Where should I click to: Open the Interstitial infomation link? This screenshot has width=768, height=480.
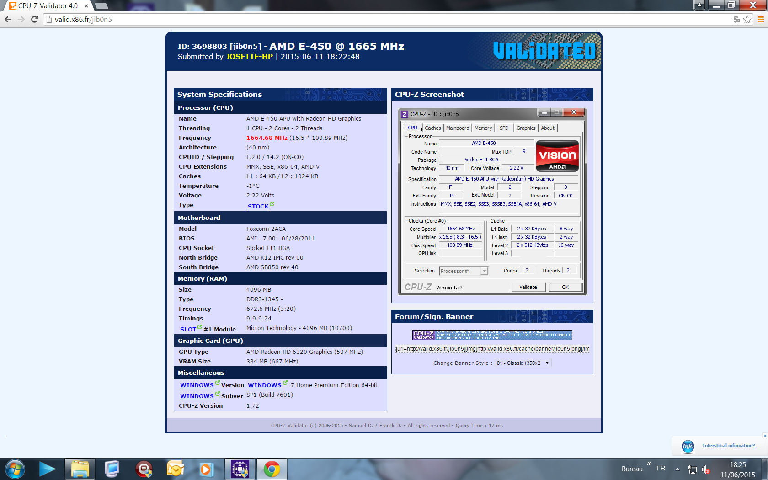[729, 445]
